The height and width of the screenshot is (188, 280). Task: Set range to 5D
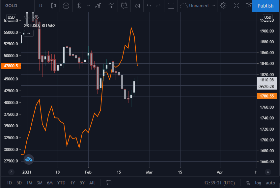(x=19, y=183)
